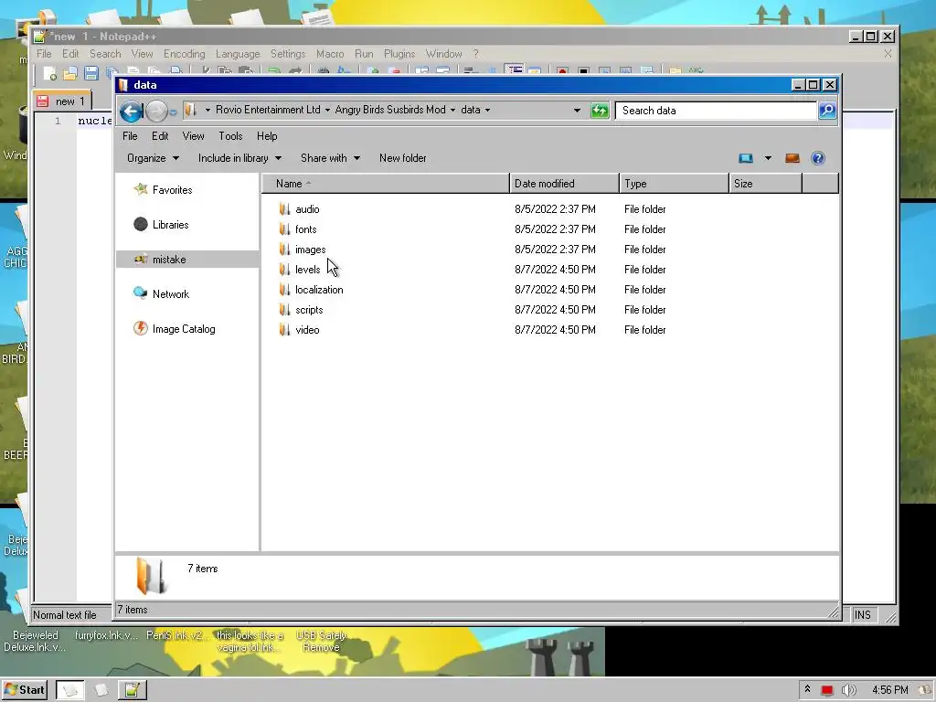Sort by the Size column header
Image resolution: width=936 pixels, height=702 pixels.
[765, 183]
